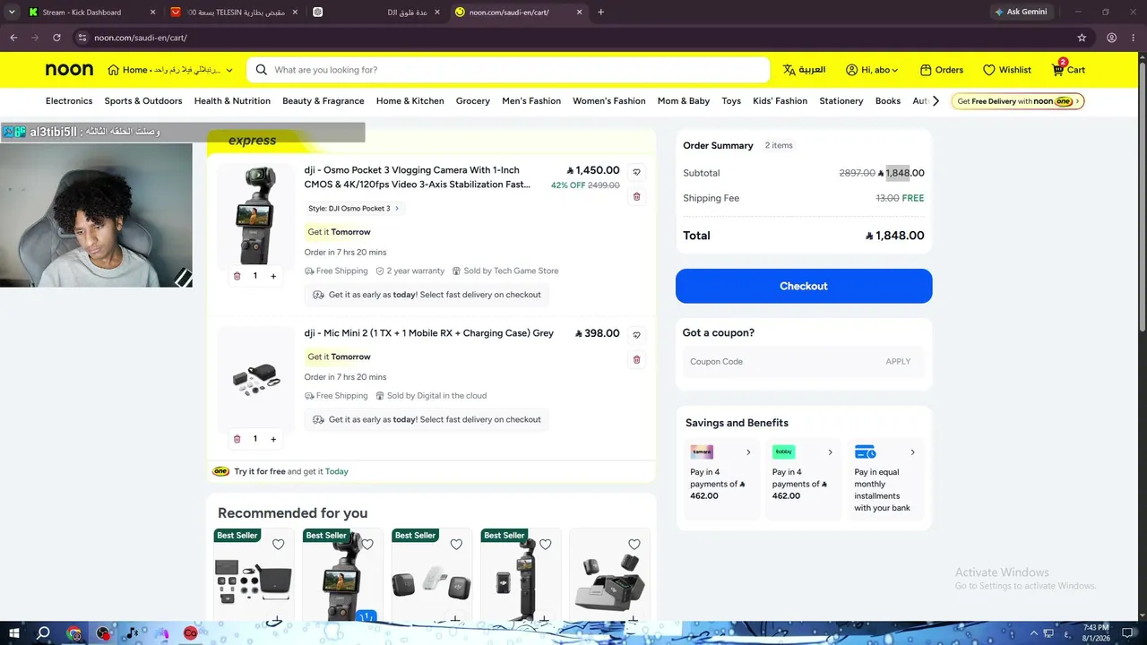The image size is (1147, 645).
Task: Close the noon.com cart tab
Action: point(579,13)
